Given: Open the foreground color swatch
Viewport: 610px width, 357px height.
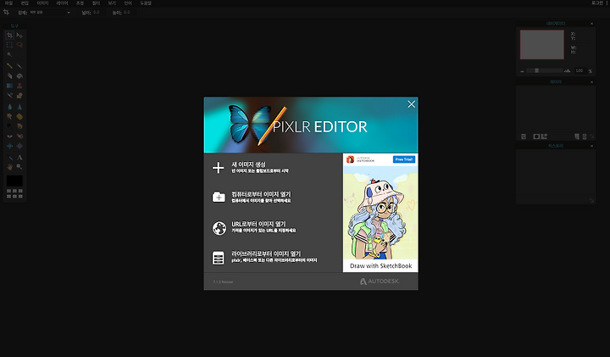Looking at the screenshot, I should point(14,181).
